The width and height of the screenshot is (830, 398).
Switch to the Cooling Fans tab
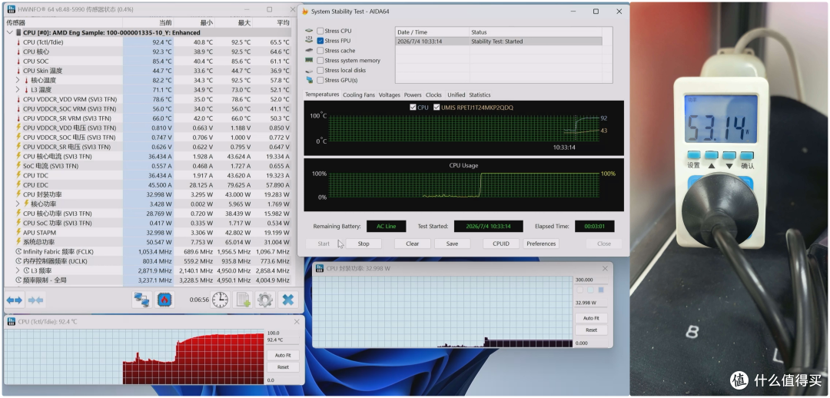358,95
